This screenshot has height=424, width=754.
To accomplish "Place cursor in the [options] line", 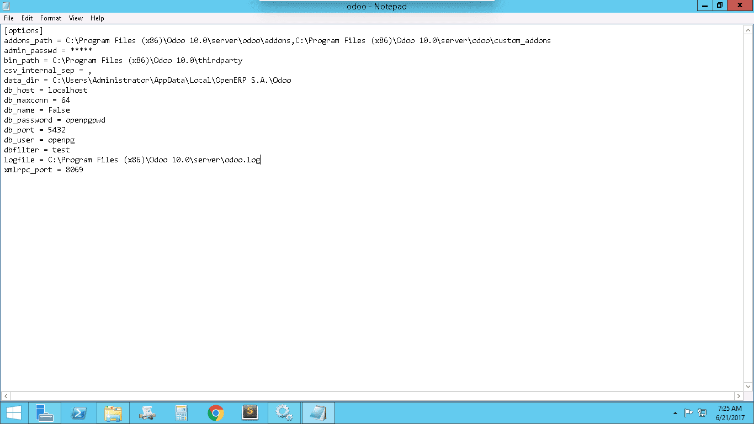I will tap(23, 31).
